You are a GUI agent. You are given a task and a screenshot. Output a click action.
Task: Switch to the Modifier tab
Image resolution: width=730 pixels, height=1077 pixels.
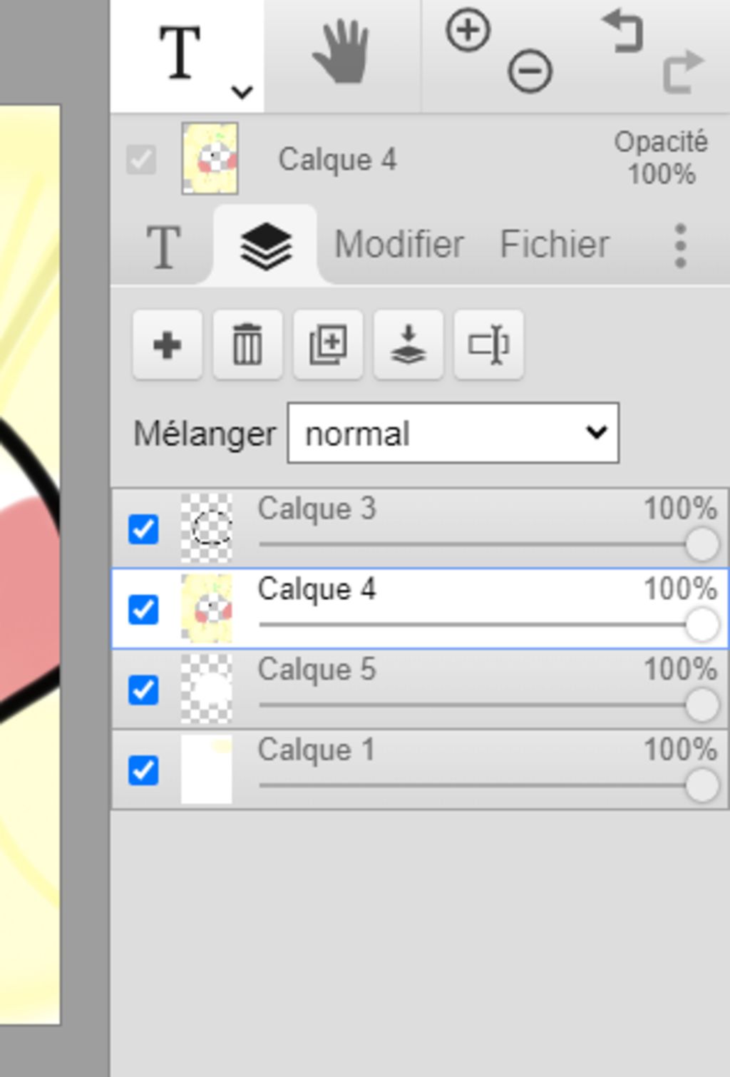click(x=399, y=245)
